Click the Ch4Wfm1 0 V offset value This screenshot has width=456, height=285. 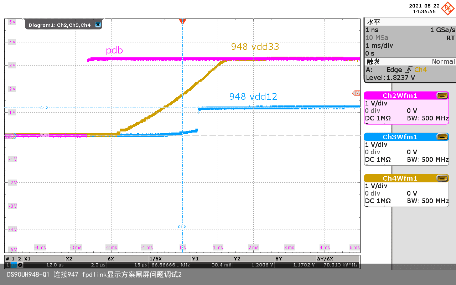pyautogui.click(x=412, y=193)
